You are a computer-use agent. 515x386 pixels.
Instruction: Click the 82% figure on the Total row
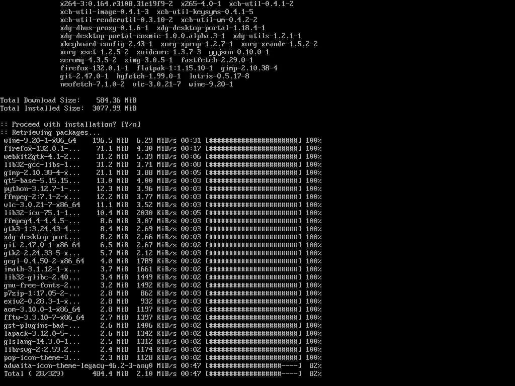(315, 373)
